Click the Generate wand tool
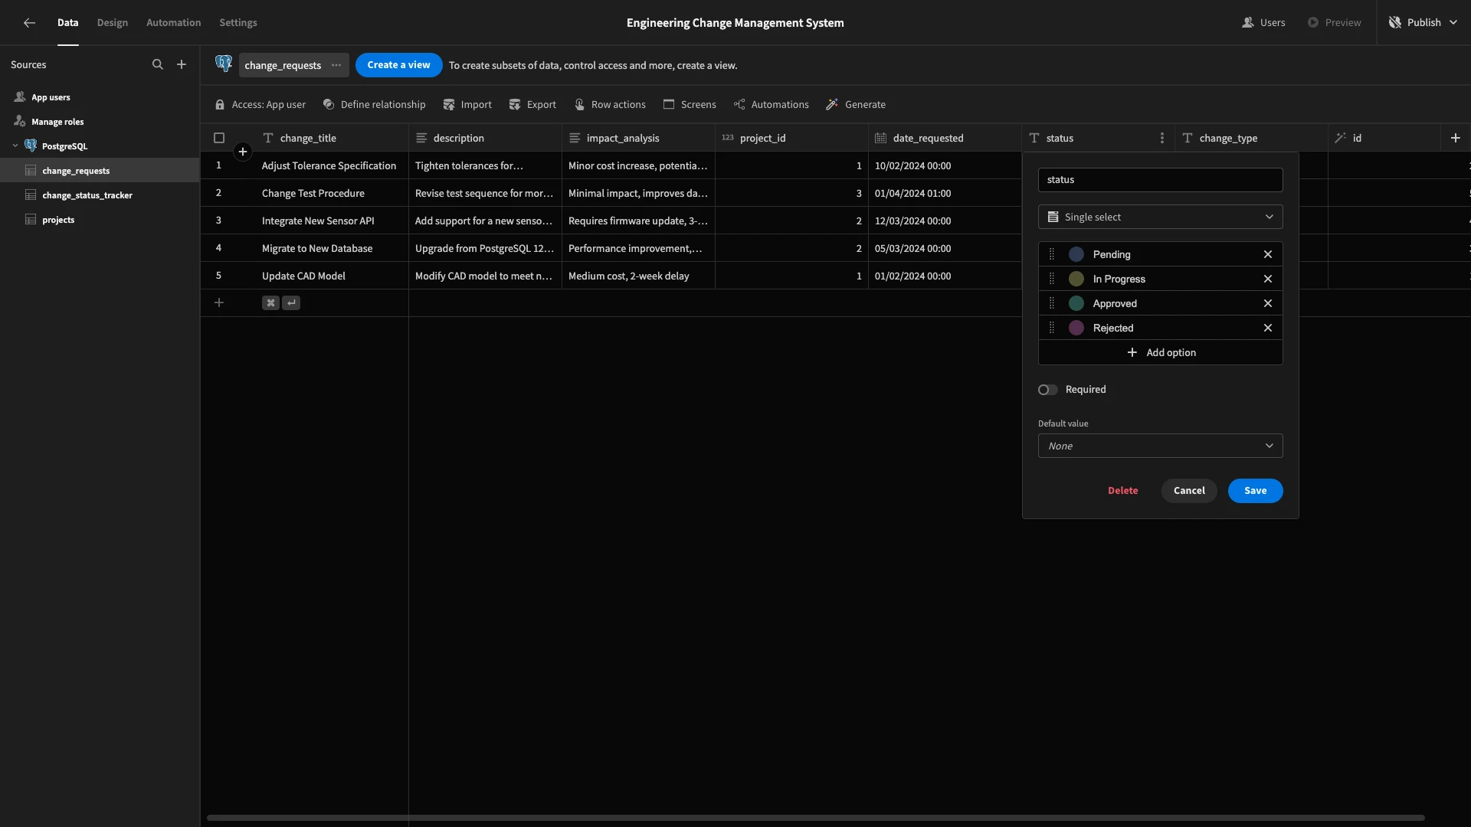This screenshot has height=827, width=1471. 856,105
